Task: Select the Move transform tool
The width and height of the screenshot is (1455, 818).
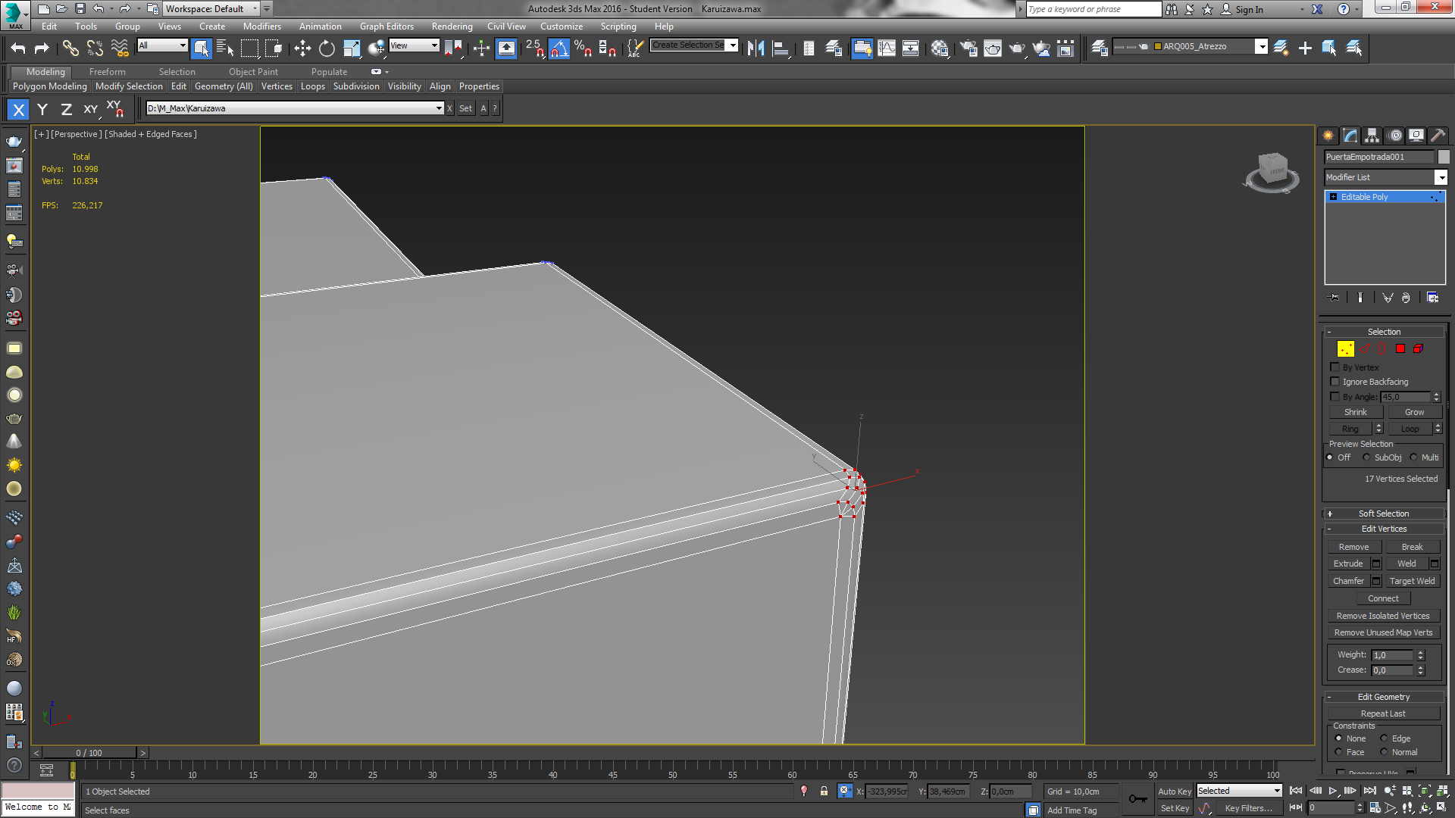Action: click(x=302, y=48)
